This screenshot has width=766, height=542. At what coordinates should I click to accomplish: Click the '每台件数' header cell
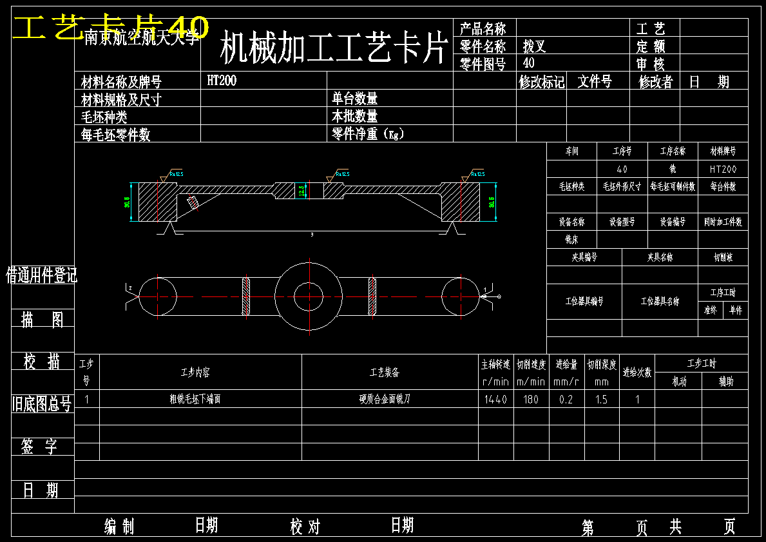click(723, 186)
